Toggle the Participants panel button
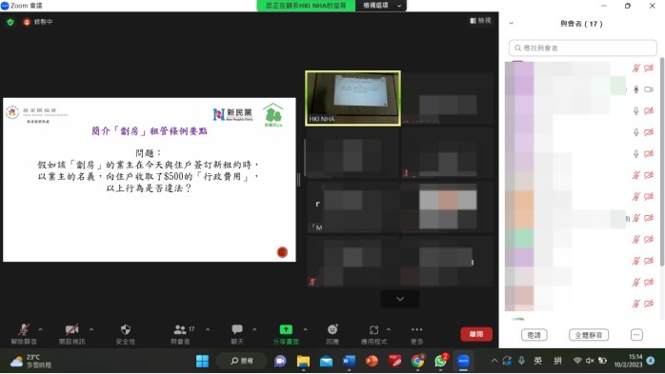 click(180, 329)
